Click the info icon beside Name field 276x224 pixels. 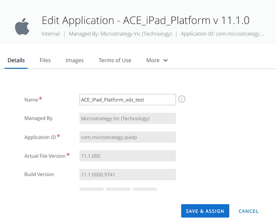coord(182,99)
